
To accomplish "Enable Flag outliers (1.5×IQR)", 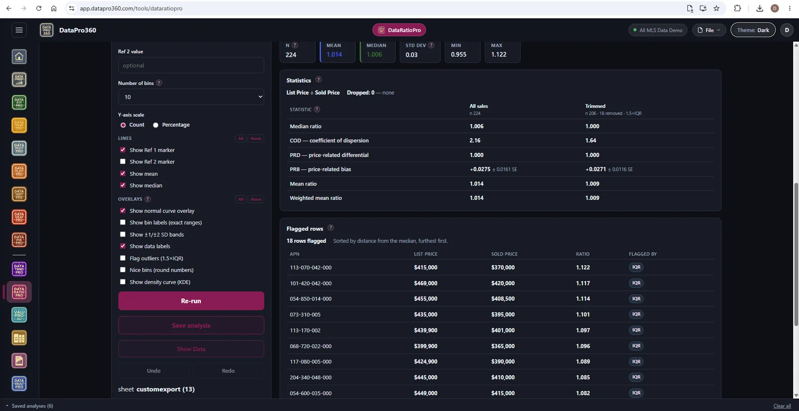I will click(x=123, y=258).
